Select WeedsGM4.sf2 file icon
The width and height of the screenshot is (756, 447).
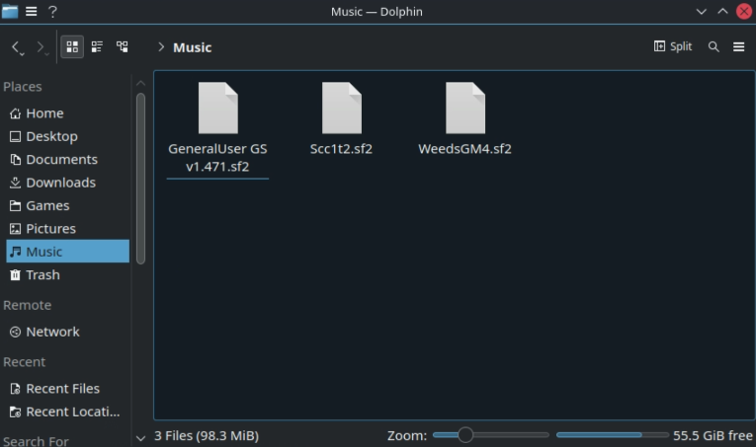465,108
